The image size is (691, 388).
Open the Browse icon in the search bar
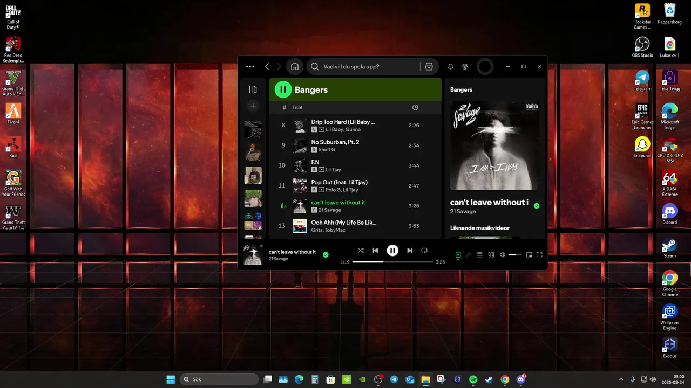coord(429,66)
